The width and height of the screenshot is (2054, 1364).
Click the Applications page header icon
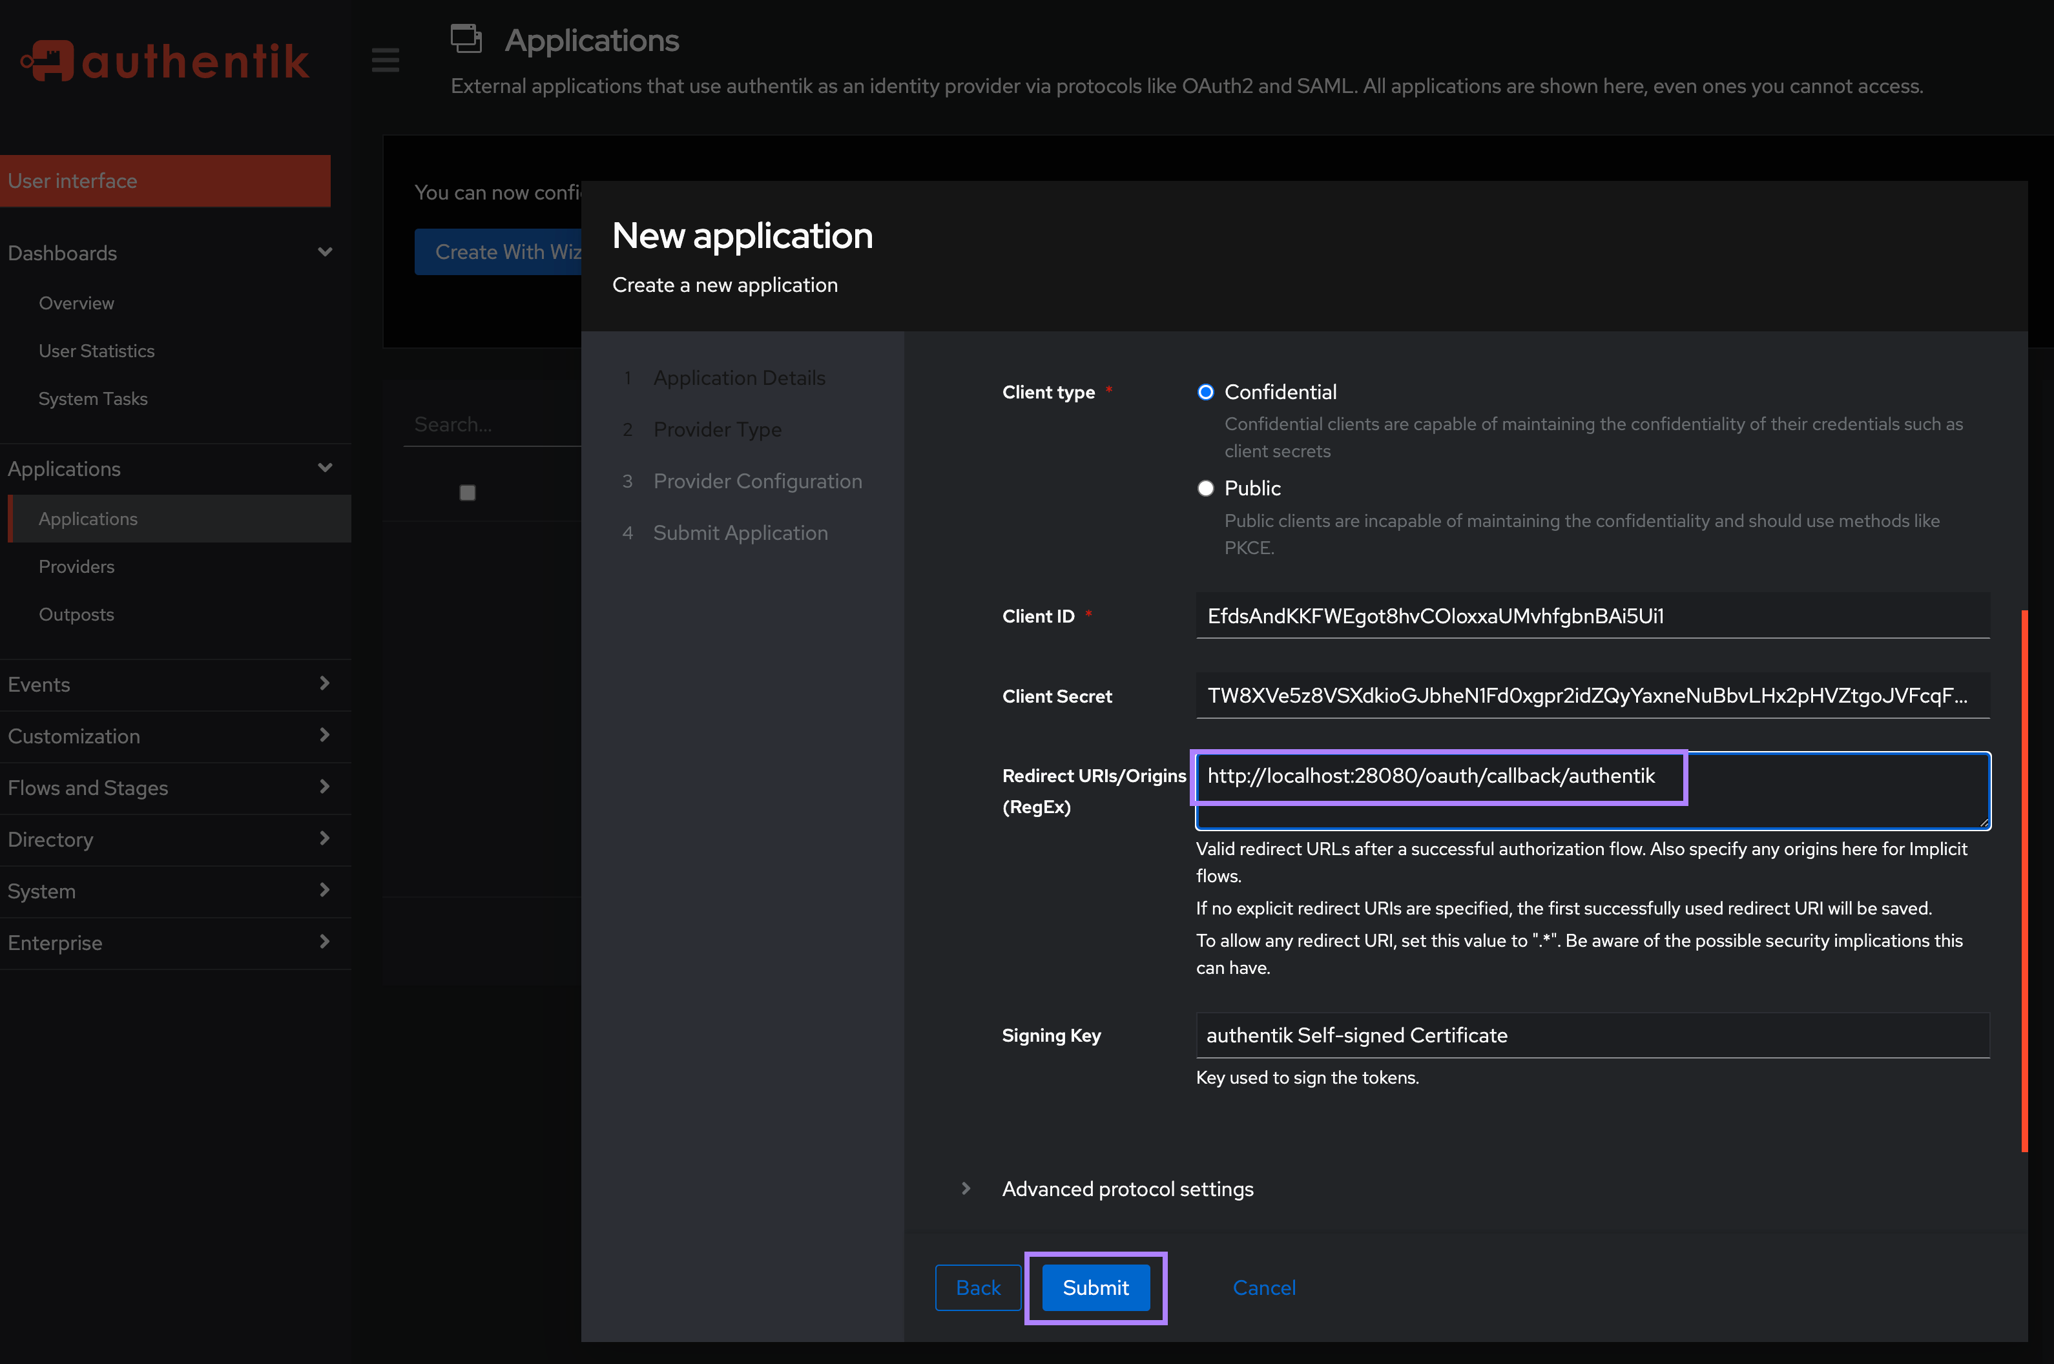pyautogui.click(x=466, y=39)
